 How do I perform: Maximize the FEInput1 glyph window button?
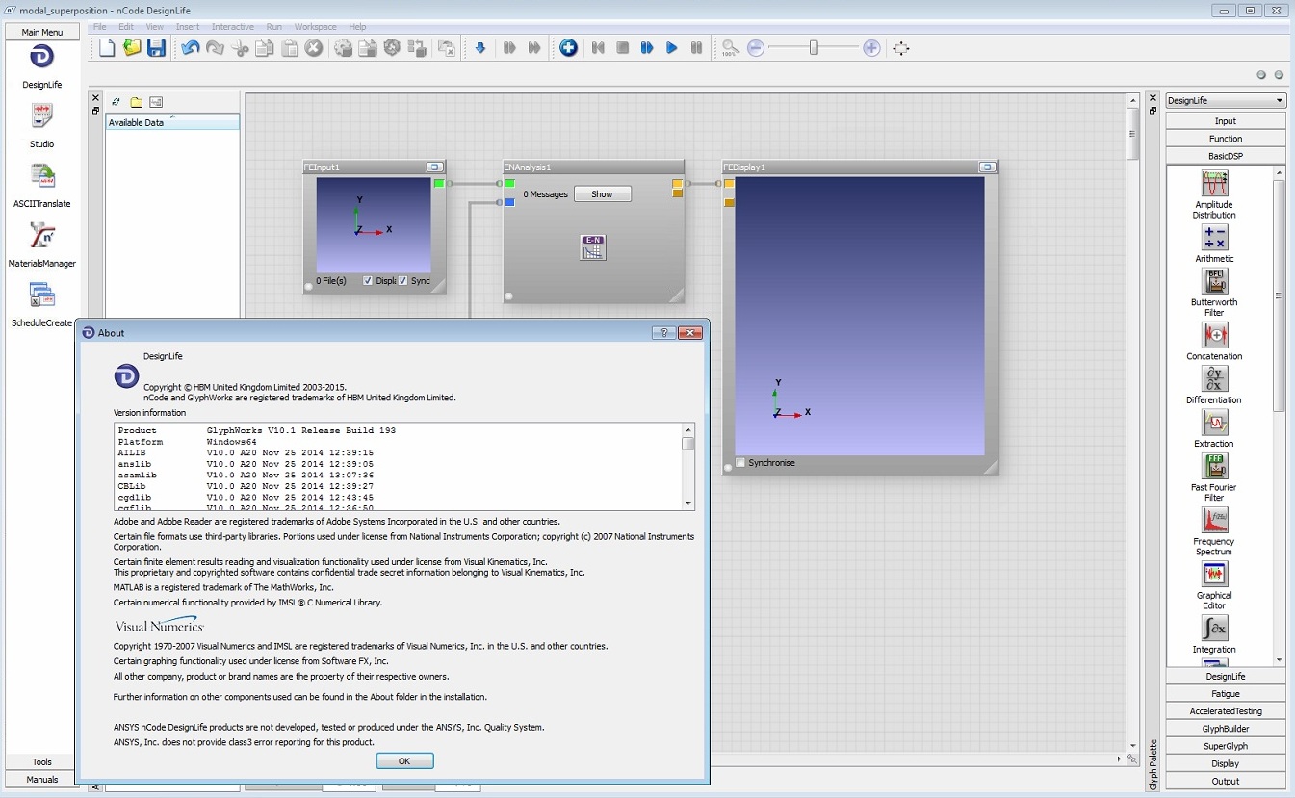pyautogui.click(x=434, y=167)
